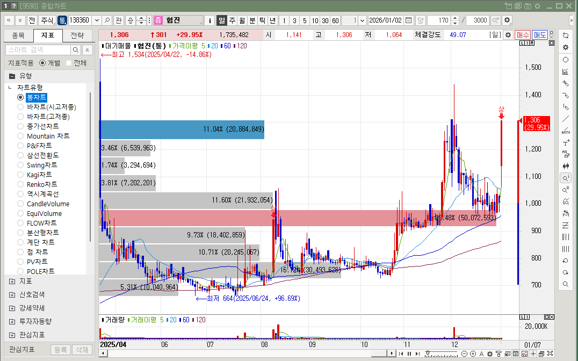Open the calendar date picker icon
This screenshot has width=578, height=361.
click(x=408, y=20)
